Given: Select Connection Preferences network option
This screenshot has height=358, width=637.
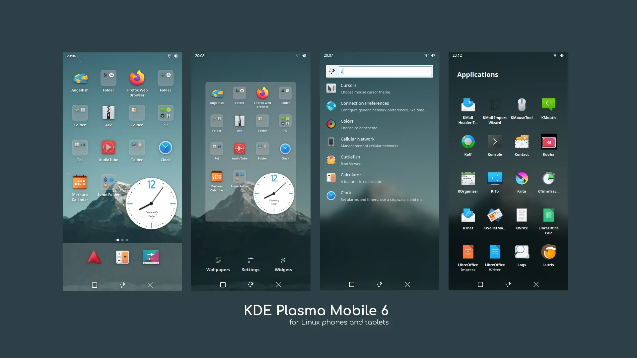Looking at the screenshot, I should [379, 106].
